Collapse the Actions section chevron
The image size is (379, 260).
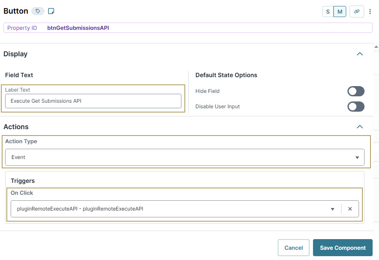[360, 127]
